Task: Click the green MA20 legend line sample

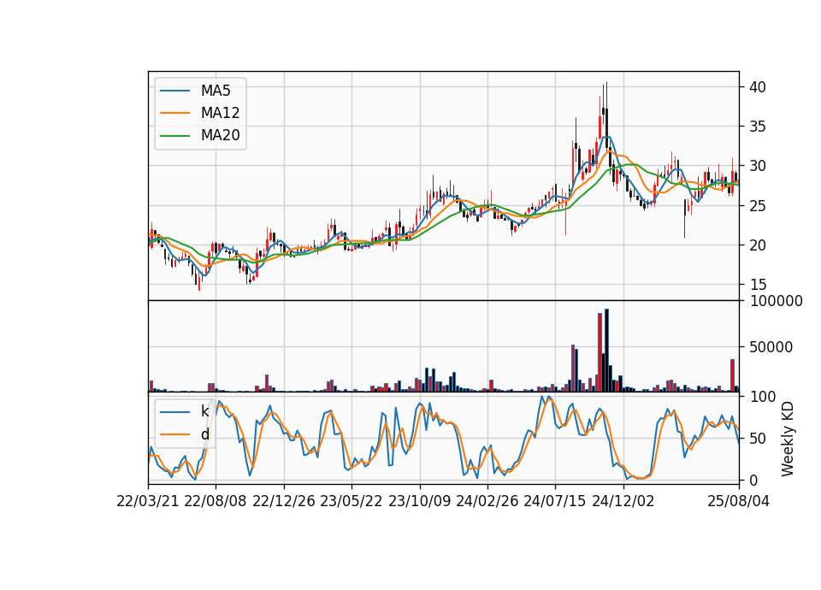Action: 174,135
